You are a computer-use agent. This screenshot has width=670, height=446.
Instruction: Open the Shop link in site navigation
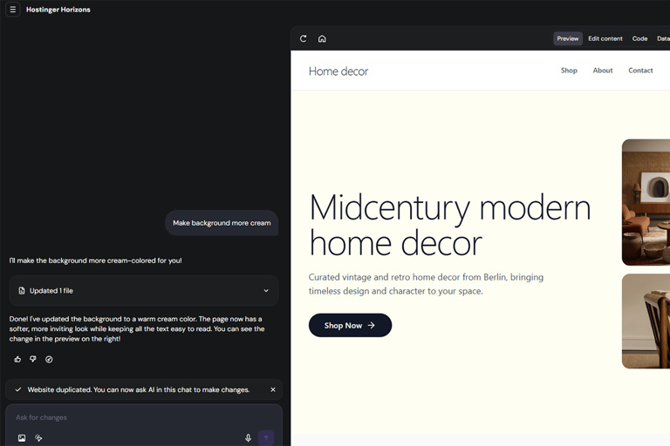click(569, 71)
